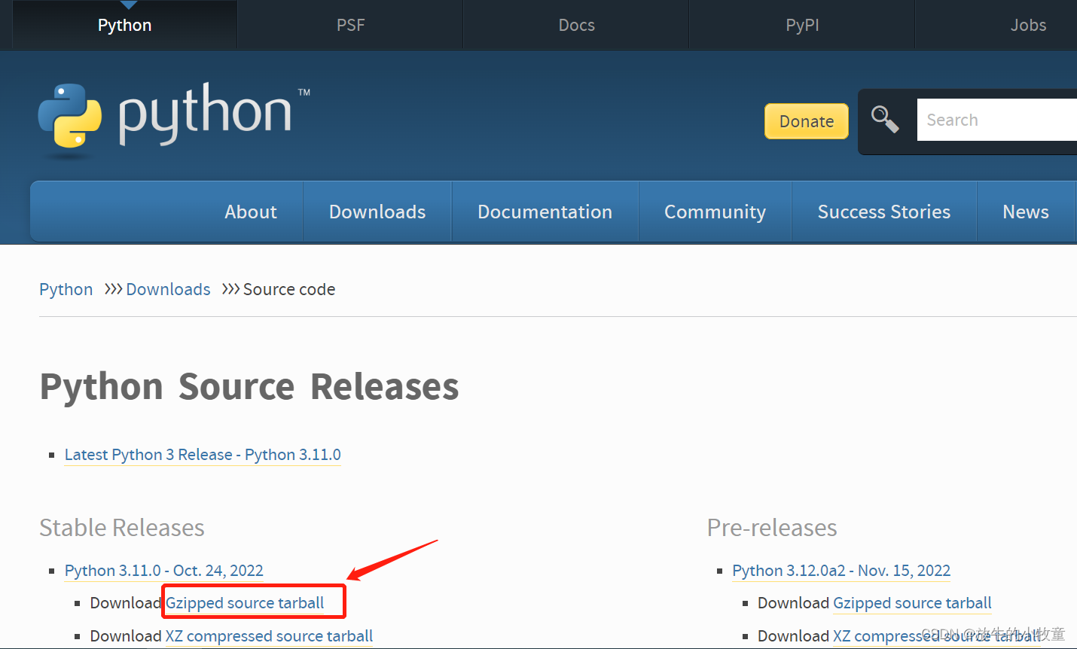Open the Documentation menu
1077x649 pixels.
545,212
